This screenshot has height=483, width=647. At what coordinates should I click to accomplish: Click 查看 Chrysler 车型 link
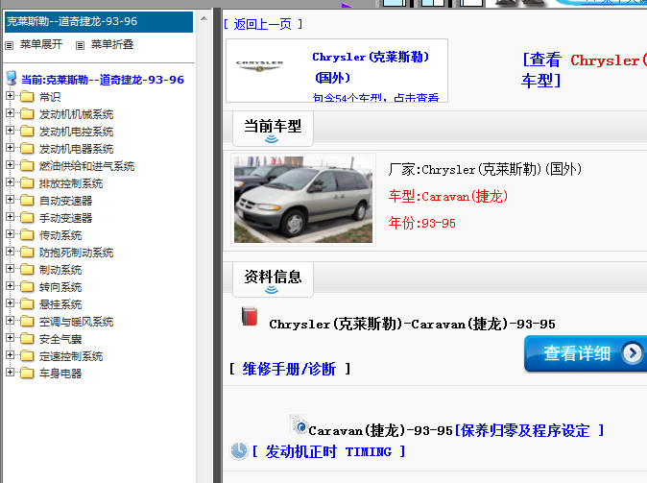coord(584,70)
